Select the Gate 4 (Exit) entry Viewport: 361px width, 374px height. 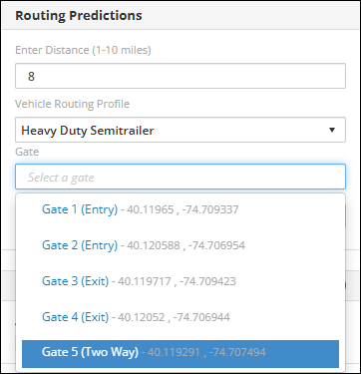[180, 317]
